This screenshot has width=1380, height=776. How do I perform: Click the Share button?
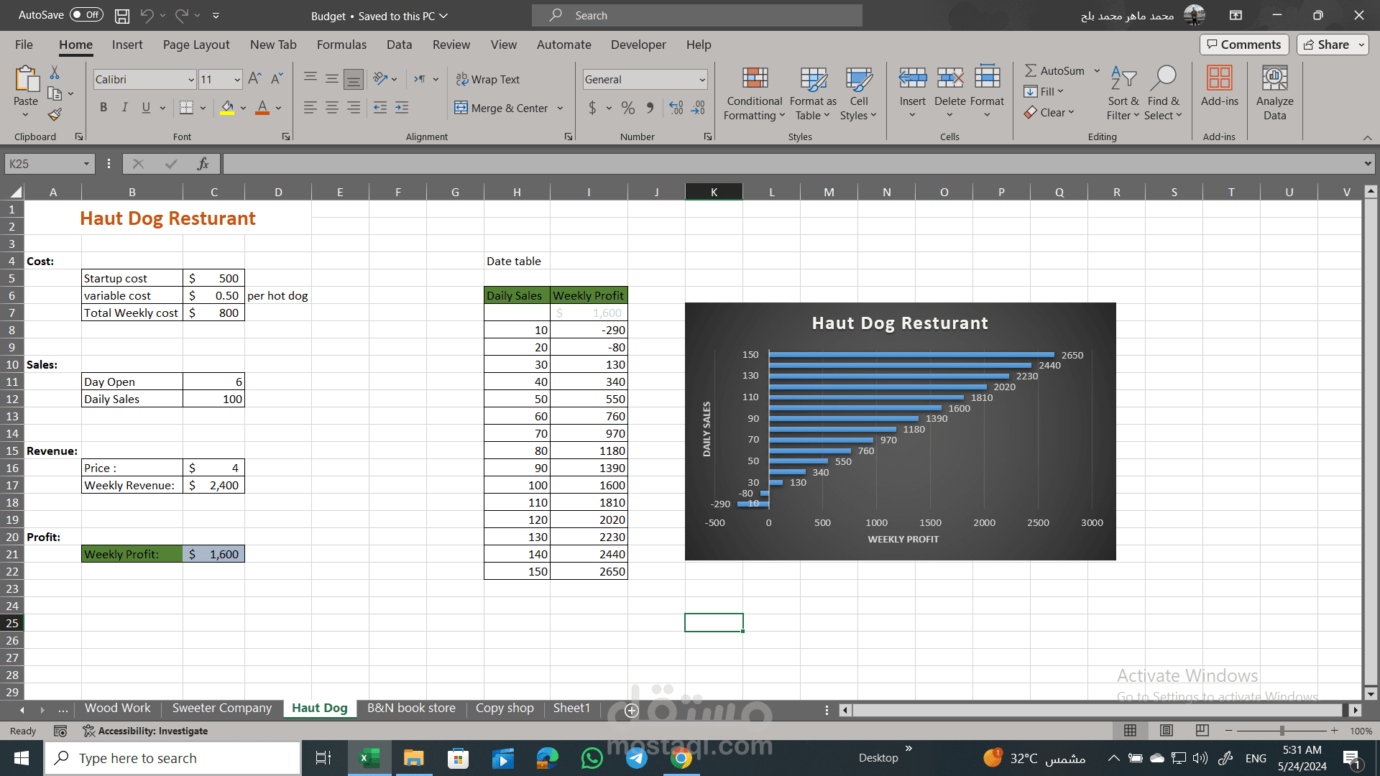pos(1326,45)
